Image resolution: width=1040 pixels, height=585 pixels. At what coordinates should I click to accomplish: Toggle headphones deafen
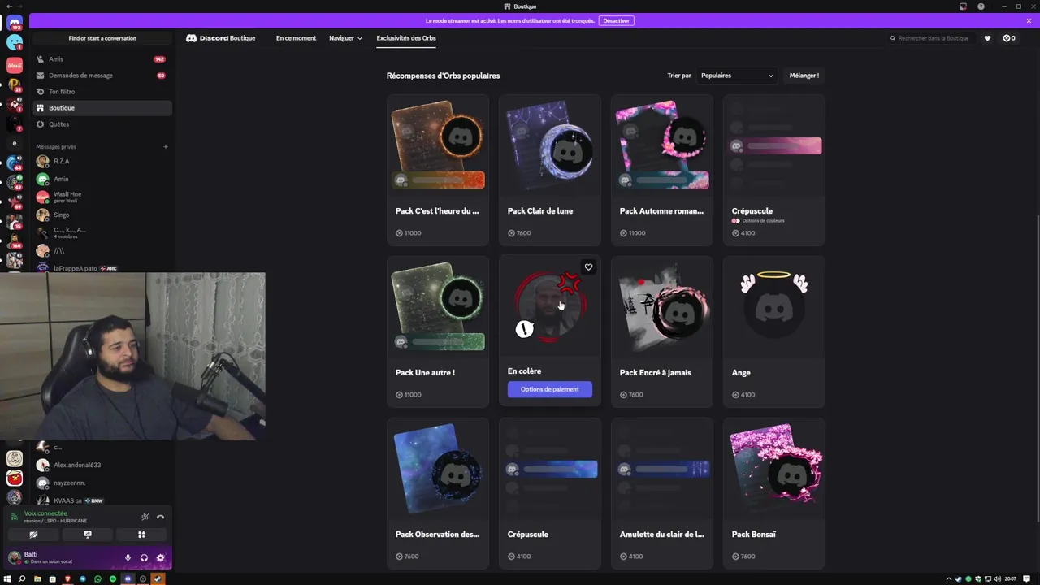tap(144, 558)
